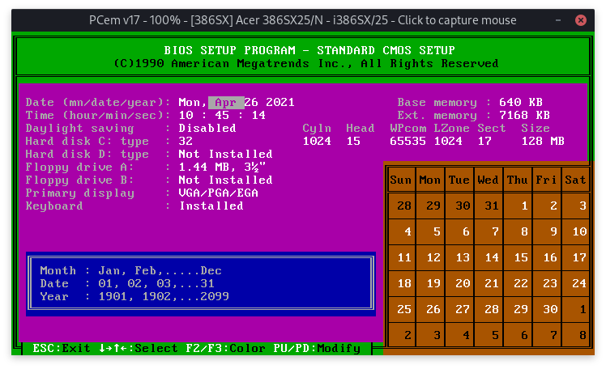The width and height of the screenshot is (606, 369).
Task: Click the Base memory 640 KB value
Action: coord(521,102)
